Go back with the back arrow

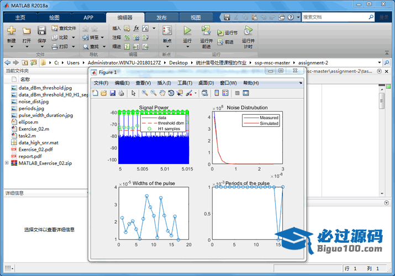8,62
